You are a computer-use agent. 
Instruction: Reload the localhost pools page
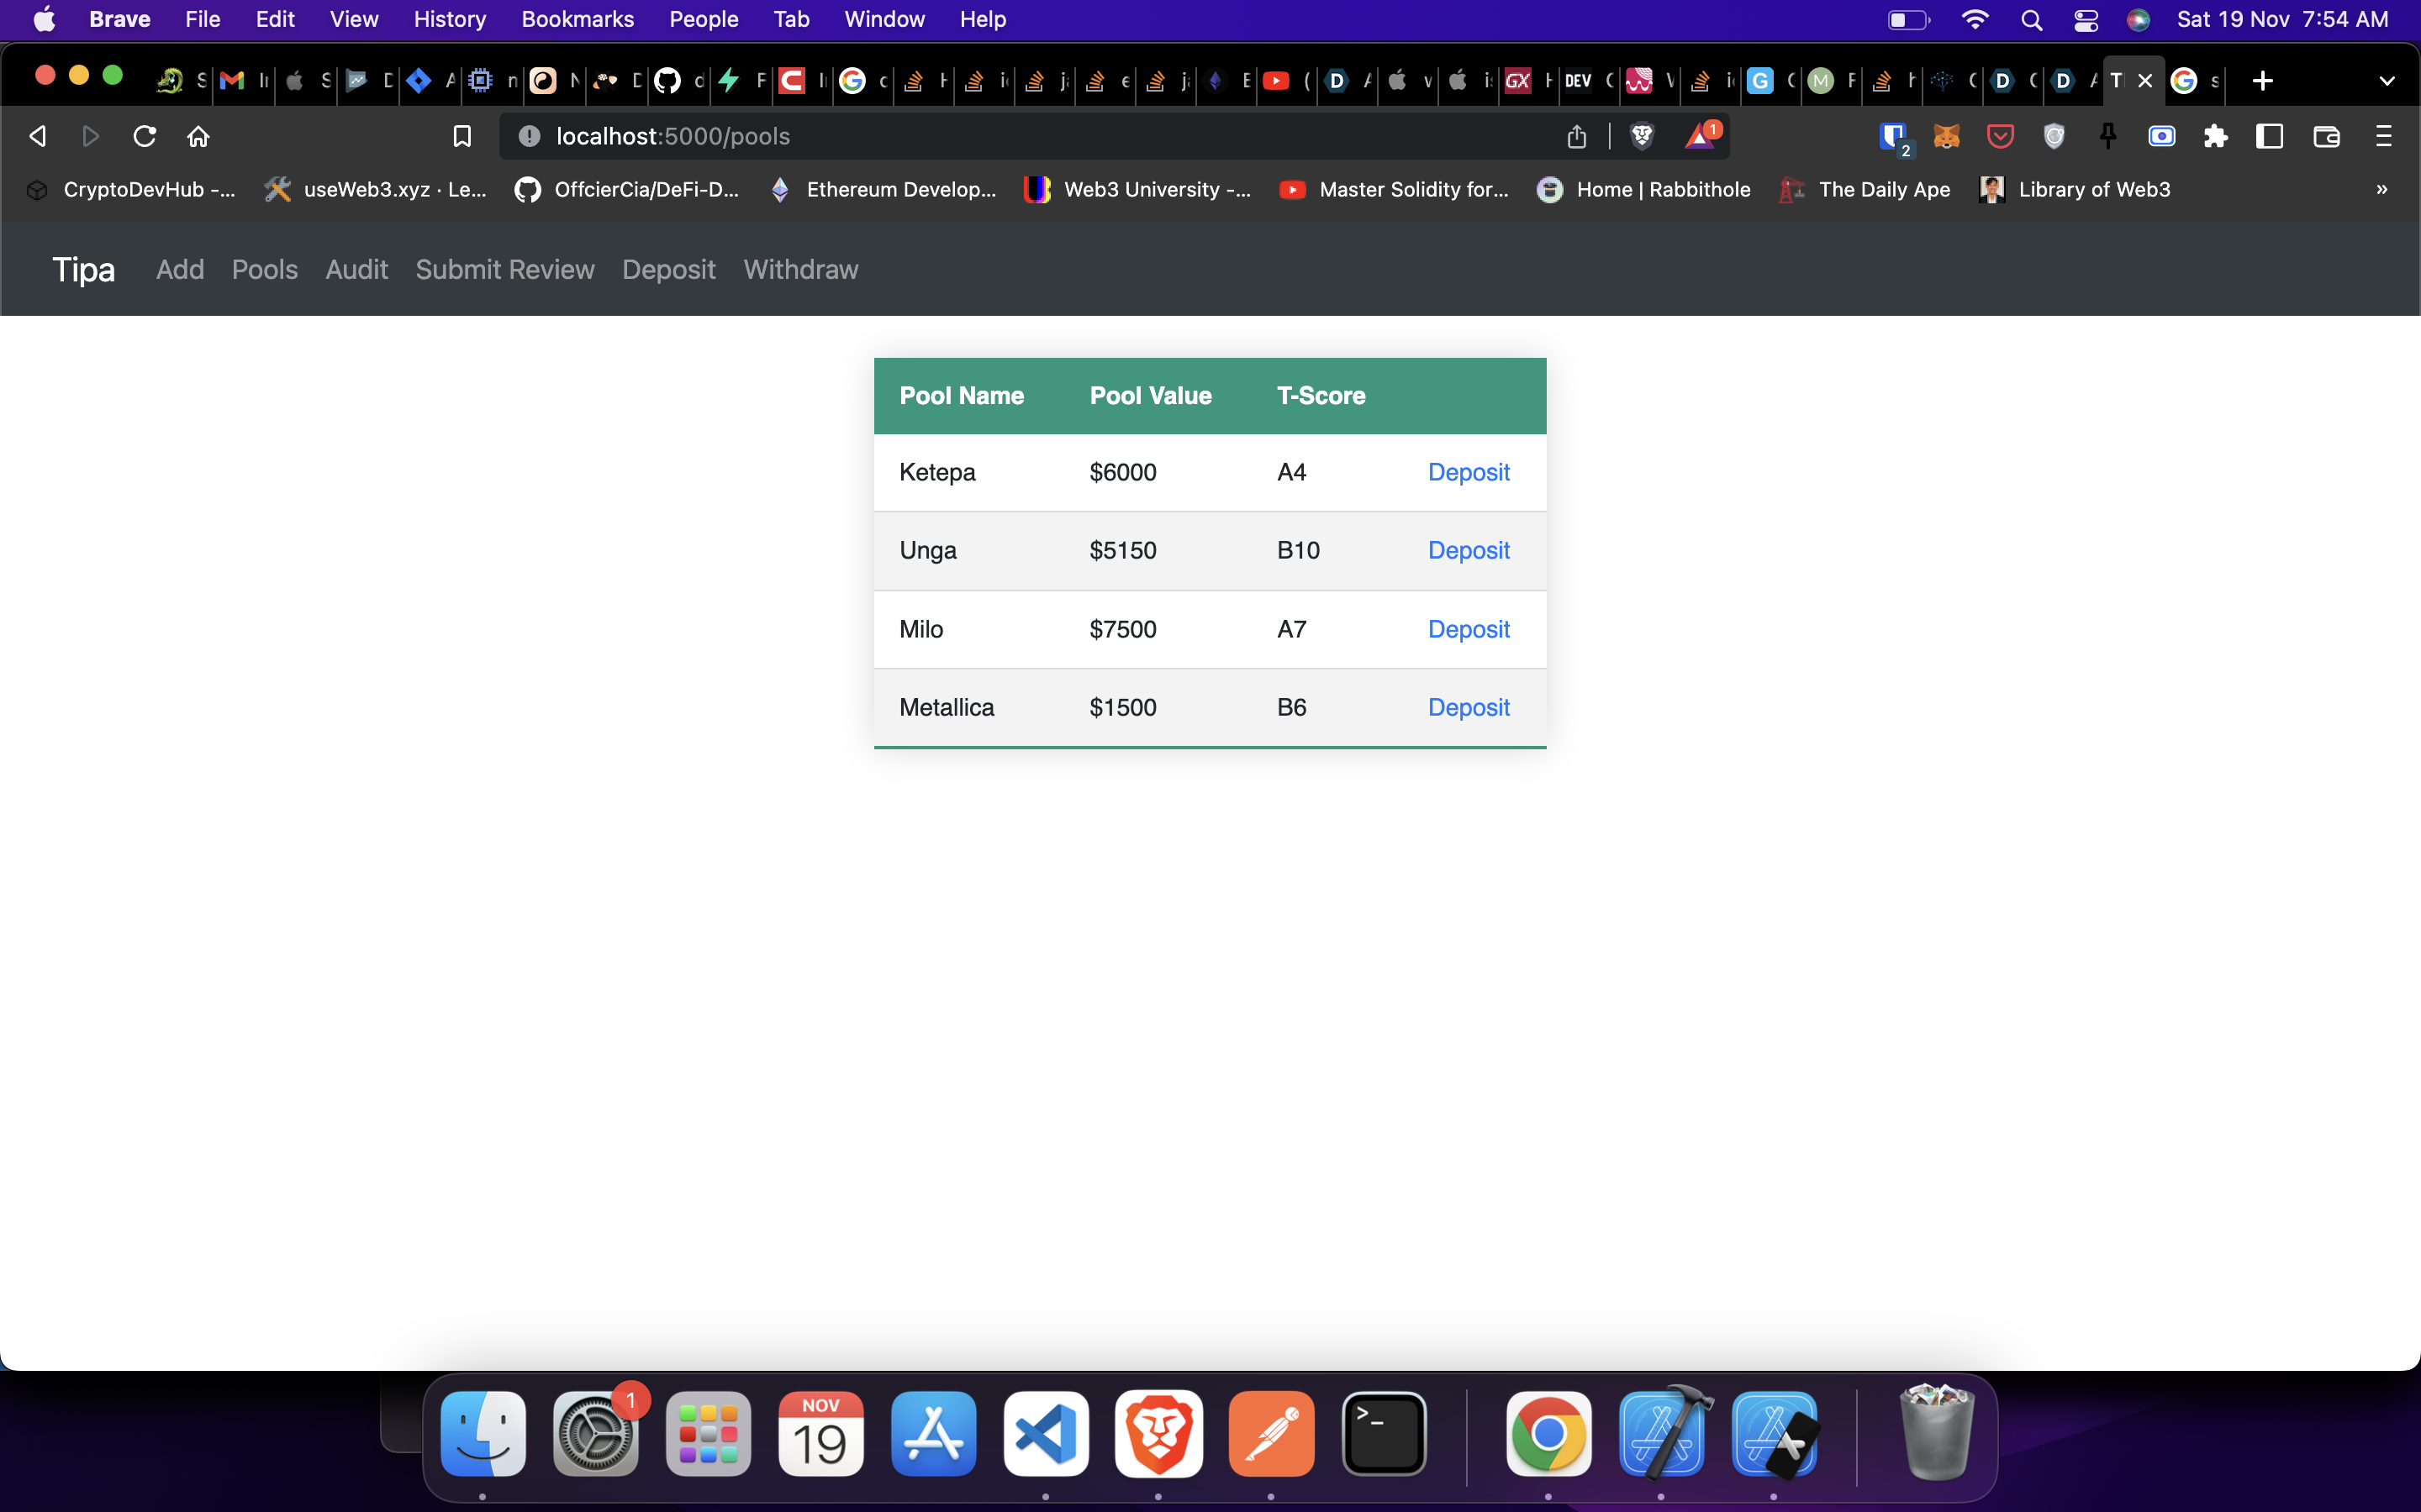click(145, 136)
